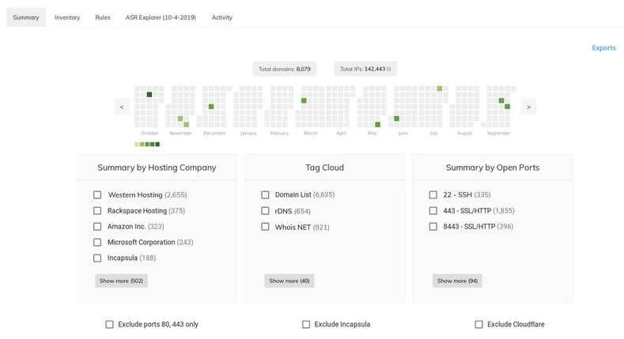This screenshot has height=339, width=624.
Task: Expand hosting companies with Show more (502)
Action: [121, 281]
